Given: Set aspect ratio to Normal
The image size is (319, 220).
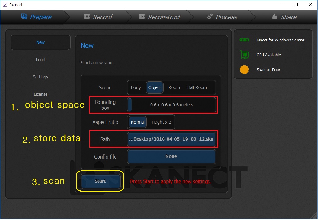Looking at the screenshot, I should (138, 122).
